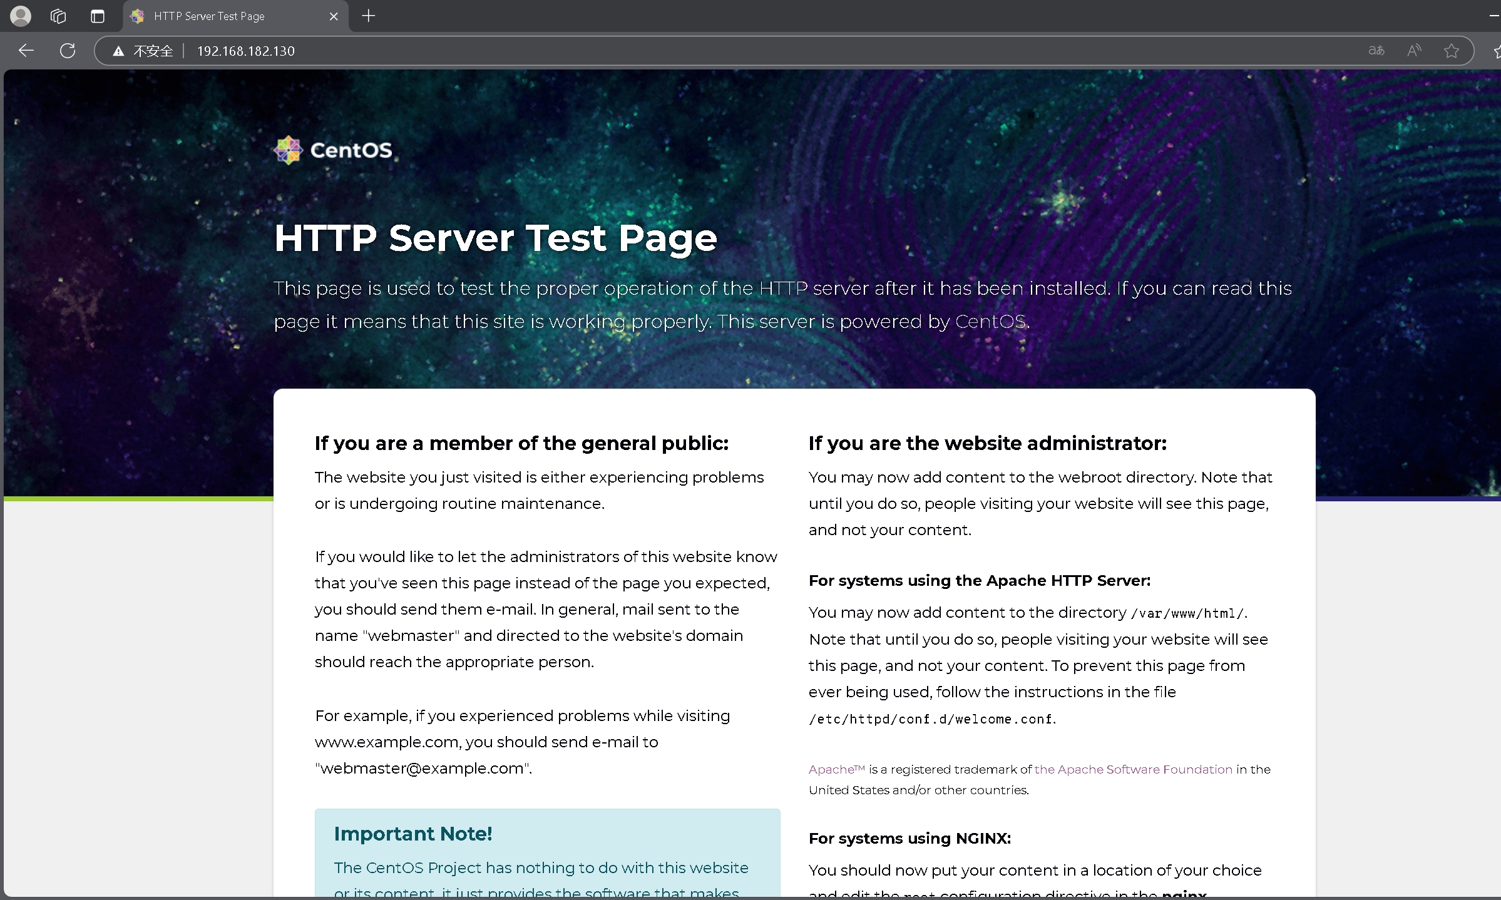Click the minimize window button
Screen dimensions: 1501x900
(x=1495, y=16)
